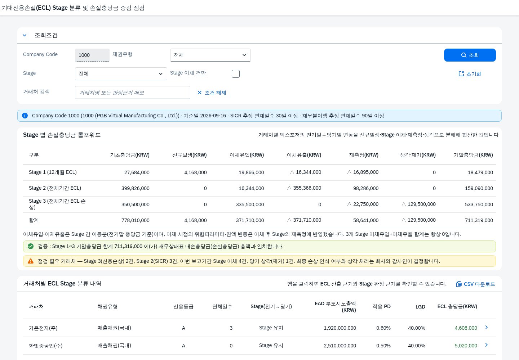Screen dimensions: 519x360
Task: Click the blue info icon in the Company Code banner
Action: (25, 116)
